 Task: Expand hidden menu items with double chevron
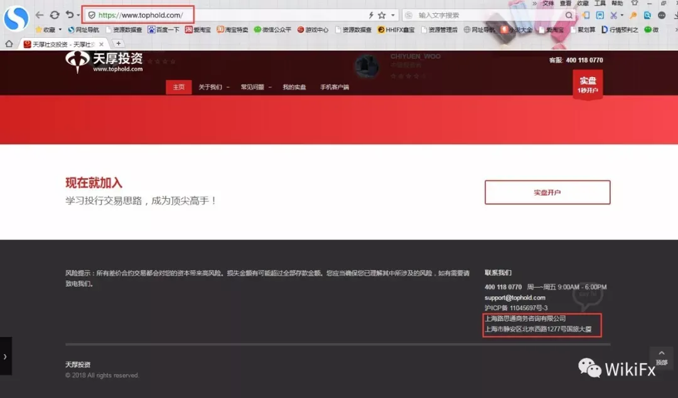[x=535, y=4]
